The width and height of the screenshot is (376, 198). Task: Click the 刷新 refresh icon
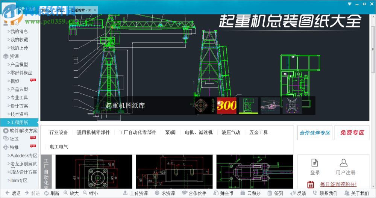(46, 193)
